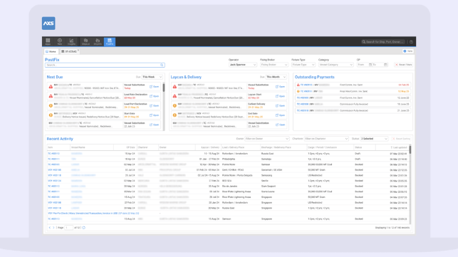Click the magnifier icon in PostFix search box
This screenshot has height=257, width=458.
point(162,65)
